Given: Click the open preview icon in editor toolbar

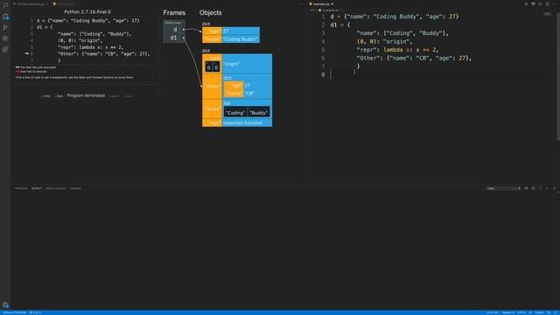Looking at the screenshot, I should point(533,3).
